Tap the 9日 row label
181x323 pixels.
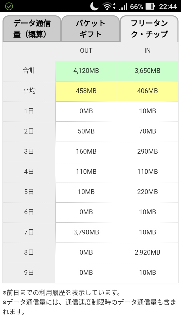point(29,273)
